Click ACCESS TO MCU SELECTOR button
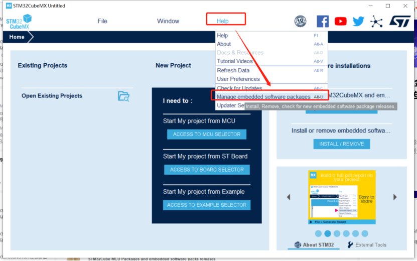Image resolution: width=417 pixels, height=261 pixels. [207, 134]
